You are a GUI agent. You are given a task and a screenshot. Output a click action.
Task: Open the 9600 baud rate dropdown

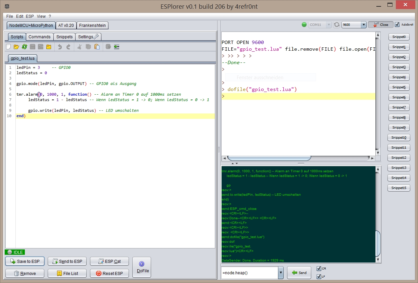pos(354,25)
